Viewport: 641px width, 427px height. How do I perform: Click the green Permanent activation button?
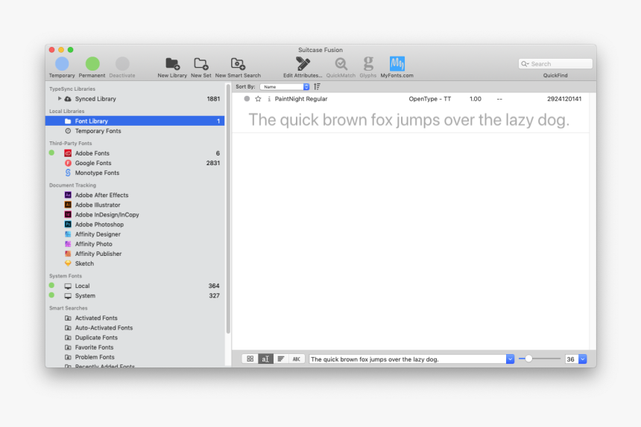point(92,67)
